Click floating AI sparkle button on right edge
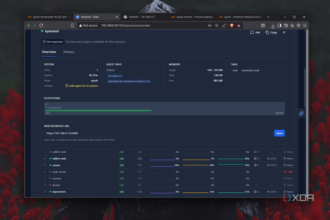Viewport: 330px width, 220px height. click(x=301, y=113)
